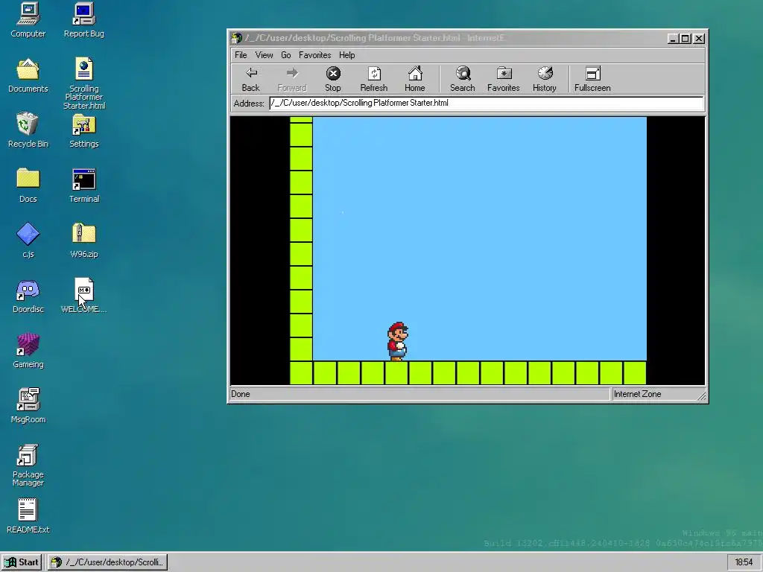Select the Settings desktop icon
The height and width of the screenshot is (572, 763).
click(84, 130)
